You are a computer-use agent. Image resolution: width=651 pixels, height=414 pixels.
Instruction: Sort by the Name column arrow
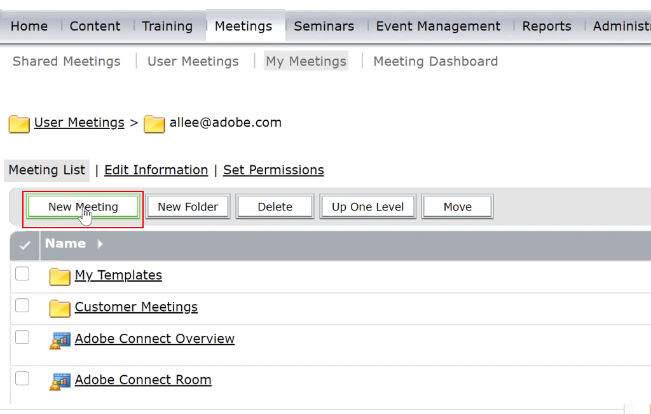click(100, 244)
